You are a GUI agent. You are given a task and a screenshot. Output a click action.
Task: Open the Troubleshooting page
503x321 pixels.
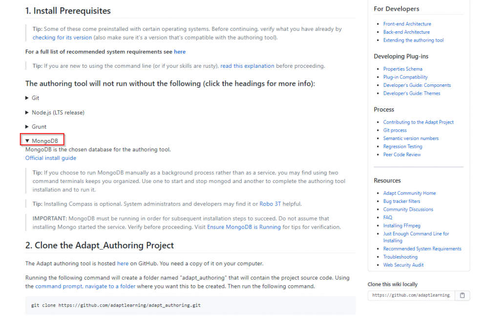click(x=400, y=257)
